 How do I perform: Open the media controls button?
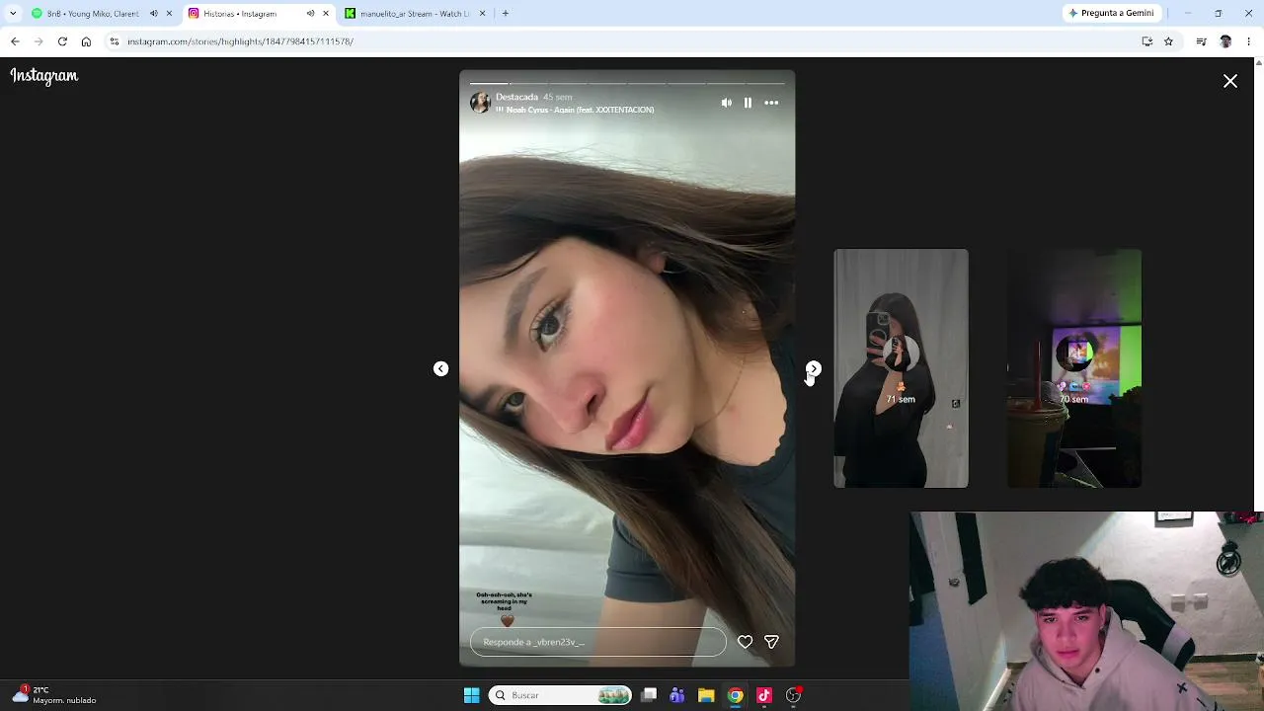click(x=1201, y=41)
